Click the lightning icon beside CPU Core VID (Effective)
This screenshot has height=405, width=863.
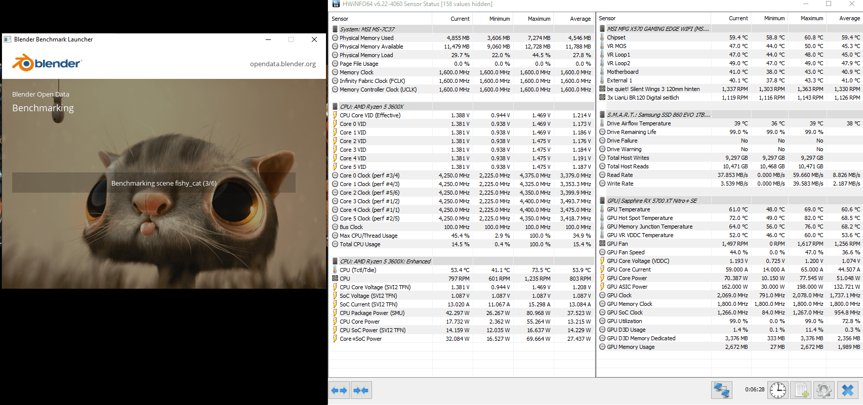point(335,115)
